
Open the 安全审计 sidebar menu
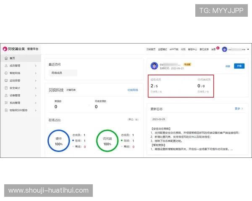click(21, 88)
